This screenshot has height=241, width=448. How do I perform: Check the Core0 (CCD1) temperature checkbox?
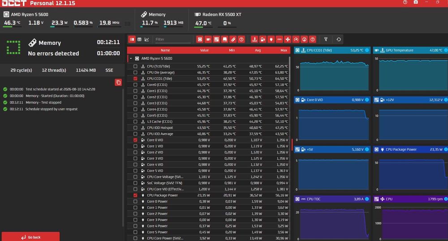tap(135, 85)
